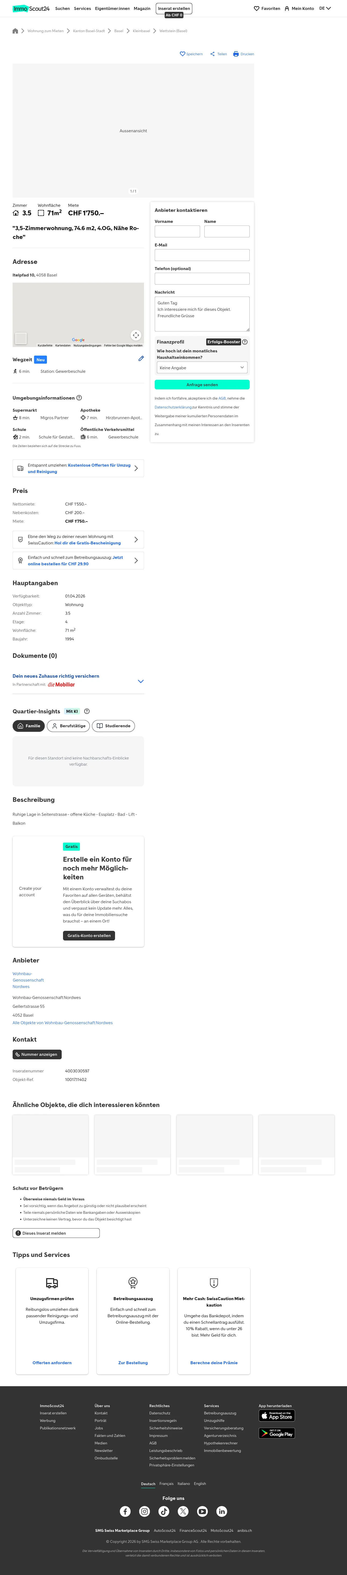
Task: Switch insights to Berufstätige
Action: [x=68, y=726]
